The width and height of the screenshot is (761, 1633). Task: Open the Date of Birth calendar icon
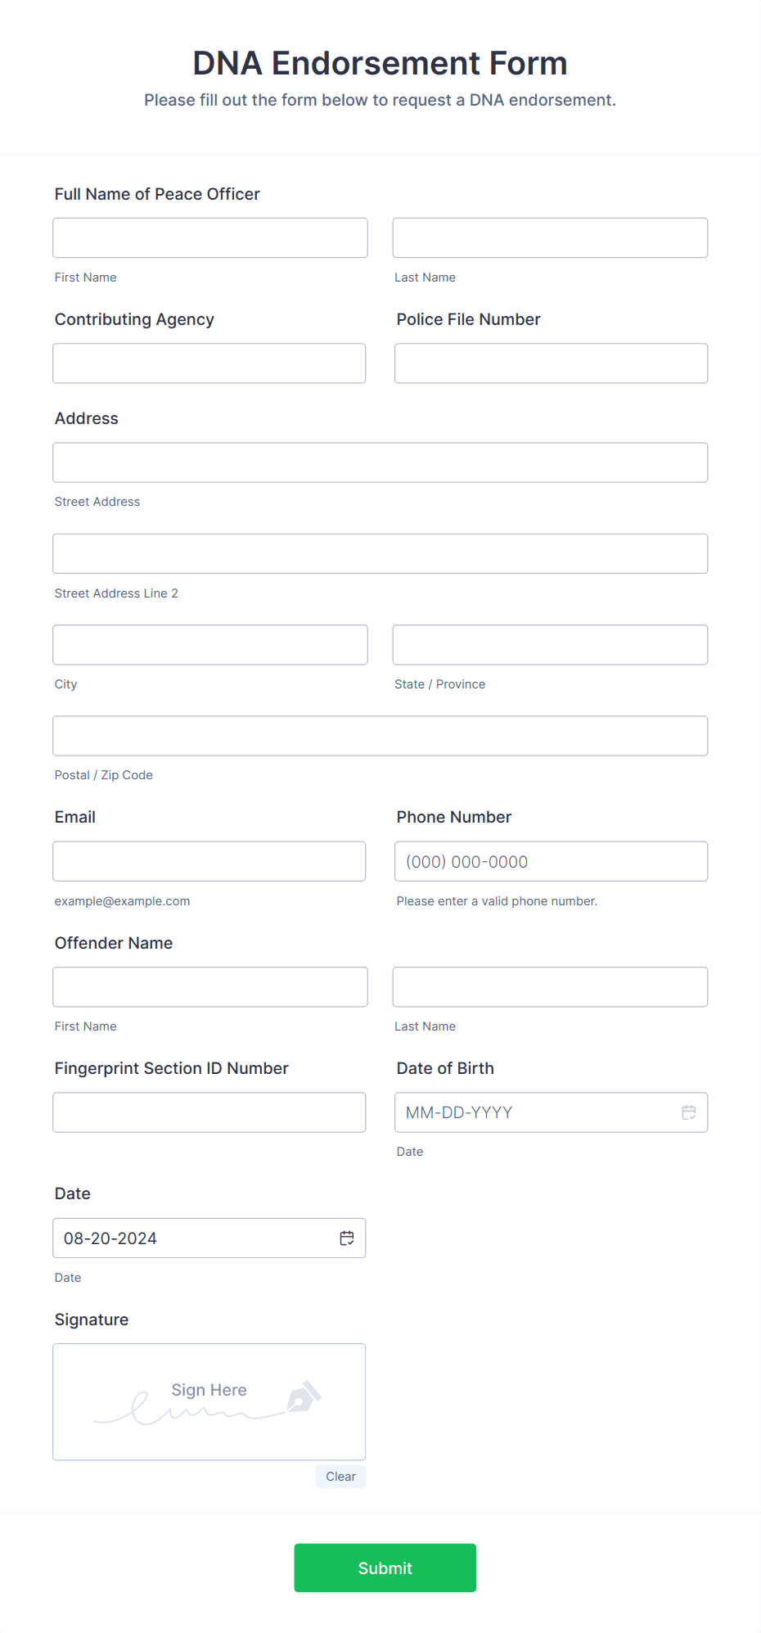(x=689, y=1112)
